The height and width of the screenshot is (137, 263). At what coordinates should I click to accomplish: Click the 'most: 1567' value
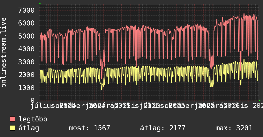coord(89,128)
